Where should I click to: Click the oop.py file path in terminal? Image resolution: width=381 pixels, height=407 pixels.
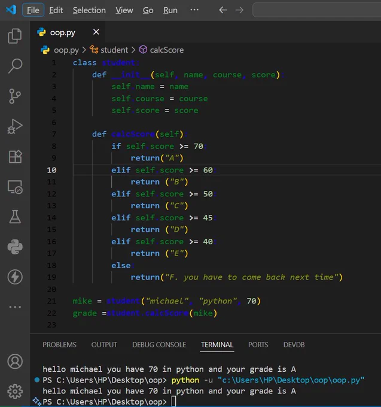pos(291,380)
